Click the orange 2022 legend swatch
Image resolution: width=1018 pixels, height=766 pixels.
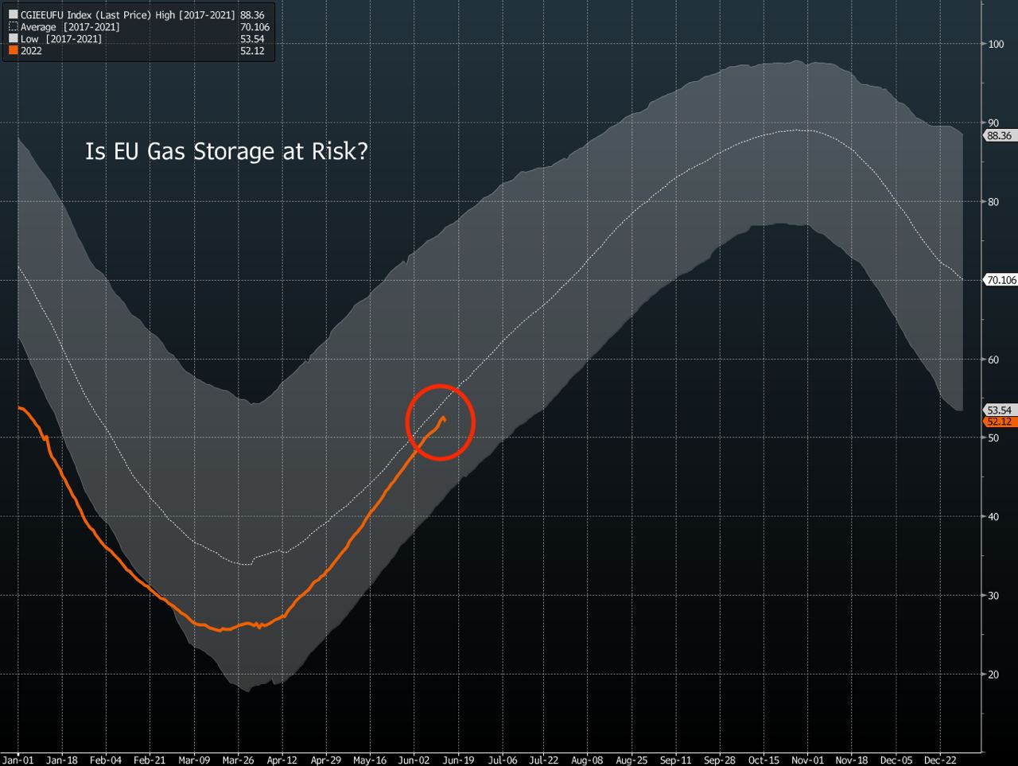coord(13,51)
